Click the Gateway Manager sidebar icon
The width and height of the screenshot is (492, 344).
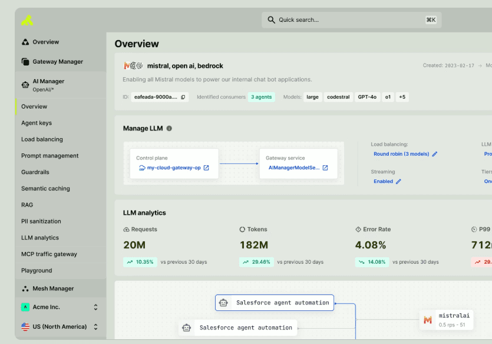click(25, 61)
